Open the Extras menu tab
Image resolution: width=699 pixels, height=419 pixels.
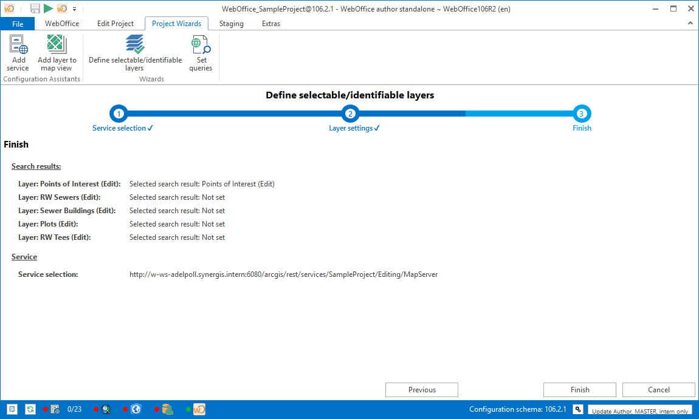point(270,24)
